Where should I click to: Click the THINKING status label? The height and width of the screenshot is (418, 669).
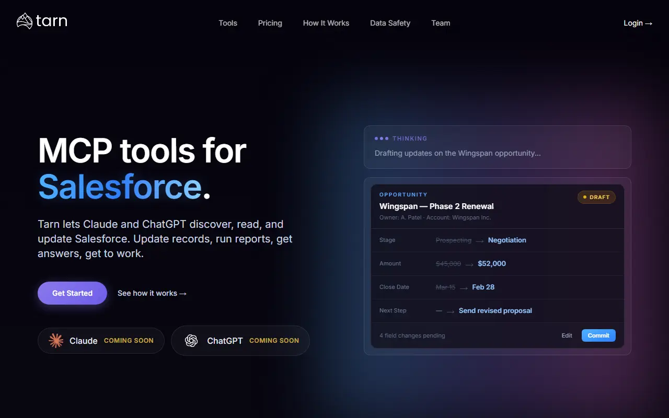click(410, 138)
